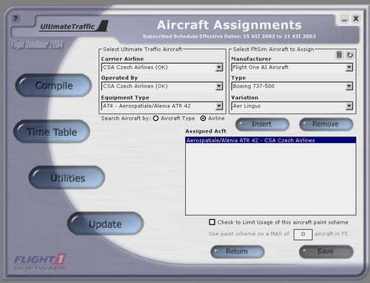Click the Flight1 Software logo
The image size is (370, 283).
[40, 262]
